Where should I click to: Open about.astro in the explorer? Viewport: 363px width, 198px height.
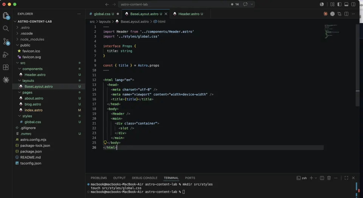(x=49, y=98)
